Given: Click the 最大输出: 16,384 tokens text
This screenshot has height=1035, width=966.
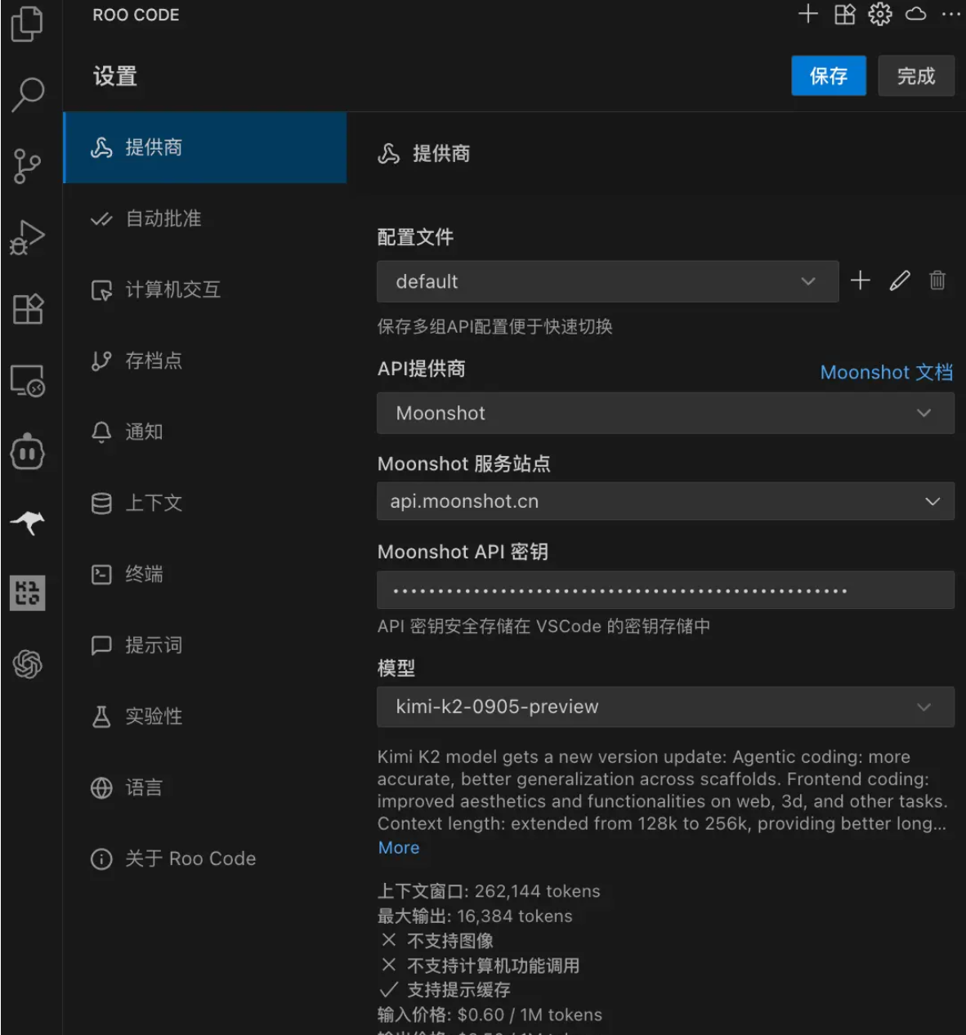Looking at the screenshot, I should (475, 916).
